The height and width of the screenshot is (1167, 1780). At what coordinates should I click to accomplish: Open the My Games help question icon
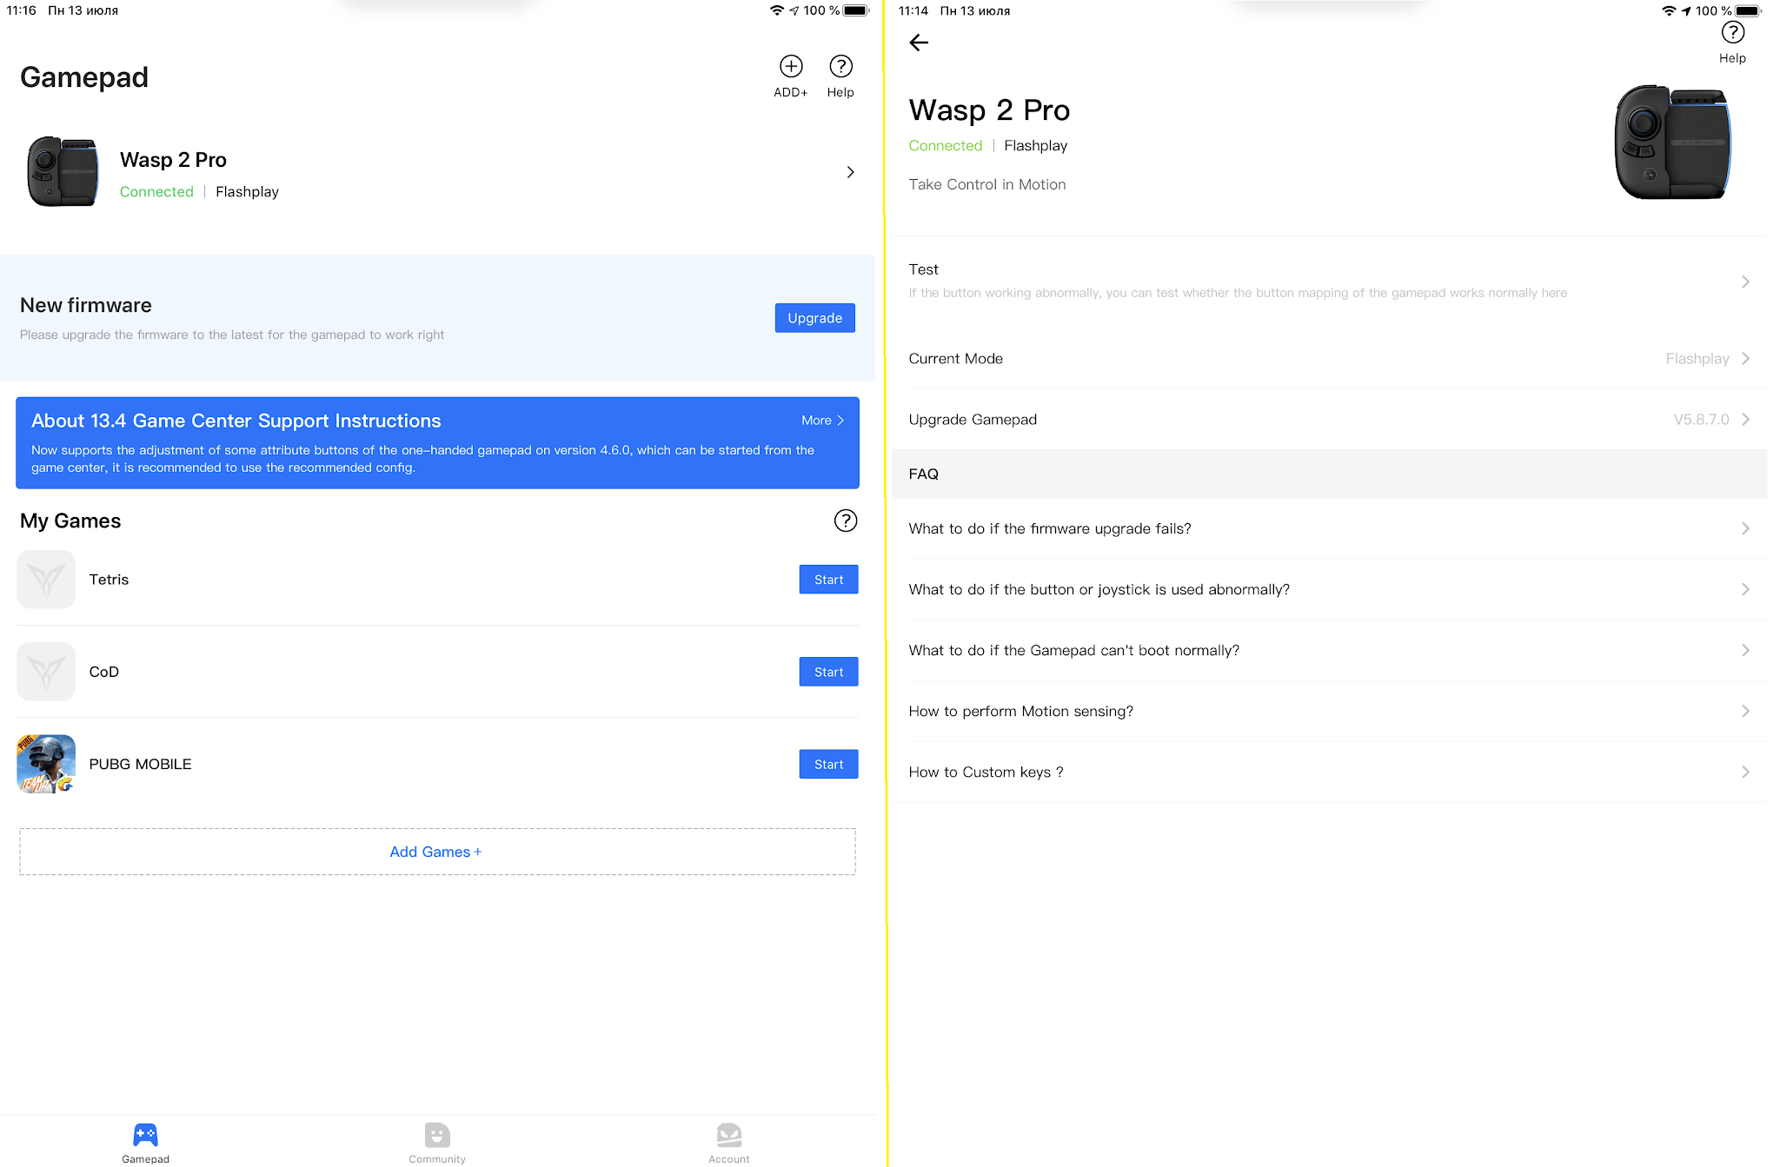[846, 521]
